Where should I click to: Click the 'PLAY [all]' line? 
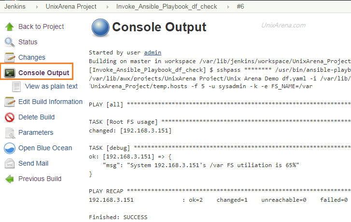click(x=220, y=104)
